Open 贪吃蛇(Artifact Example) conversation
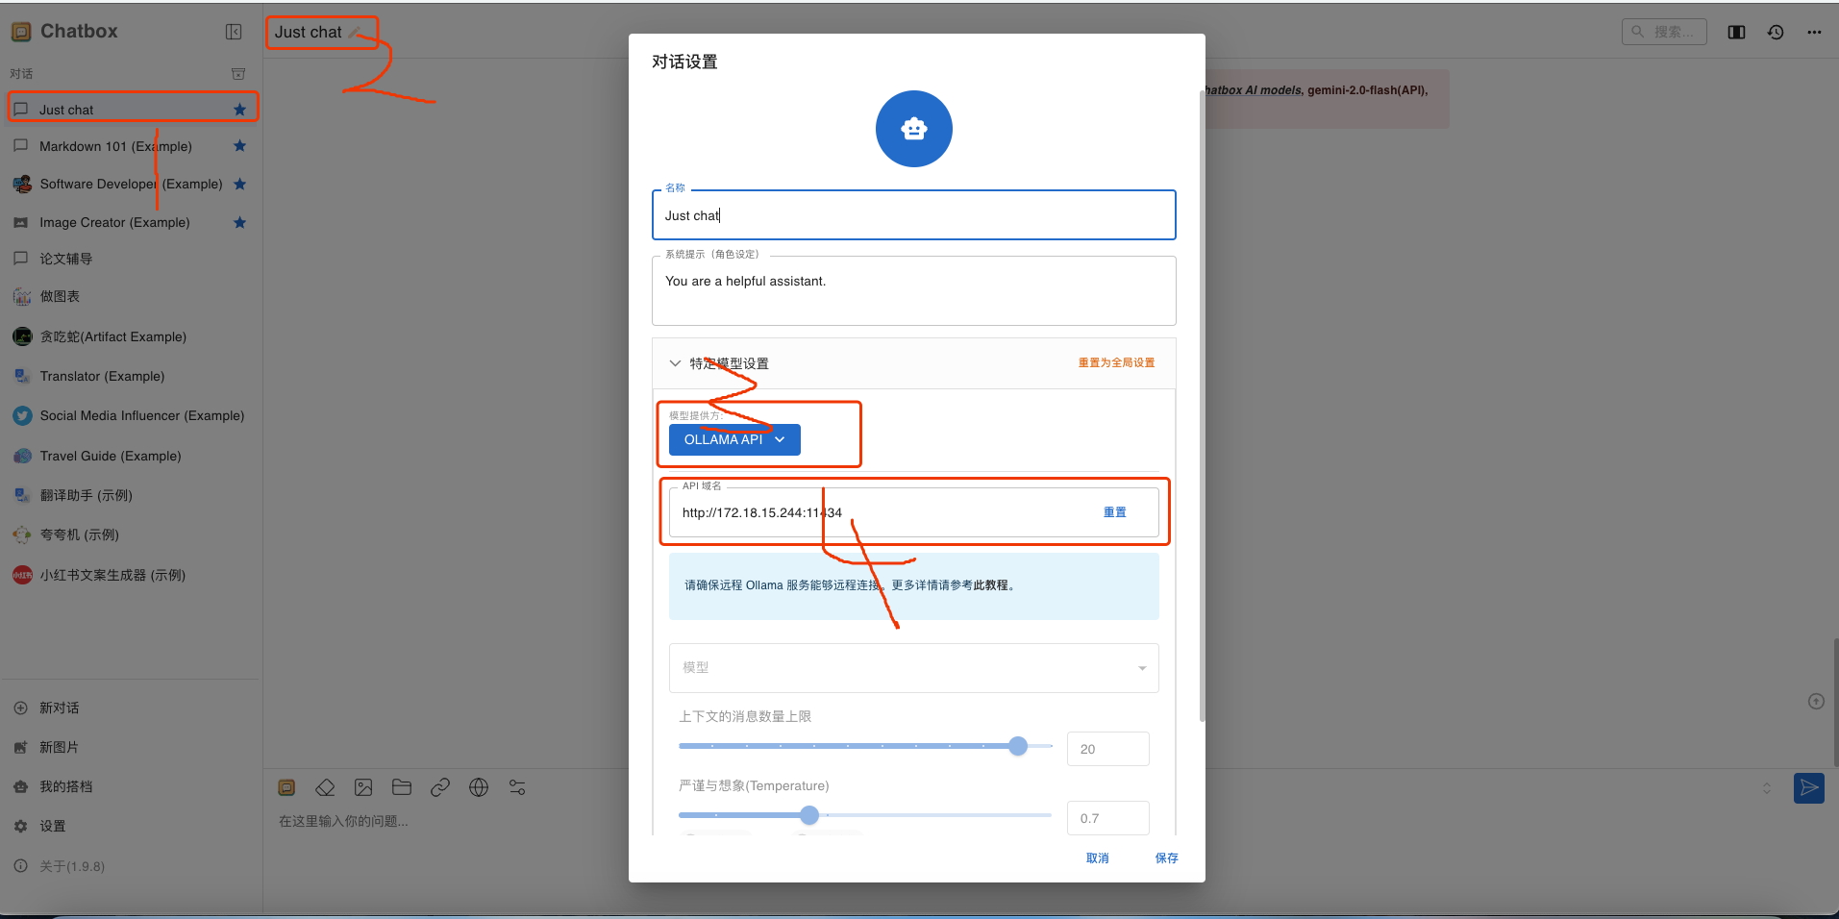 click(x=133, y=336)
